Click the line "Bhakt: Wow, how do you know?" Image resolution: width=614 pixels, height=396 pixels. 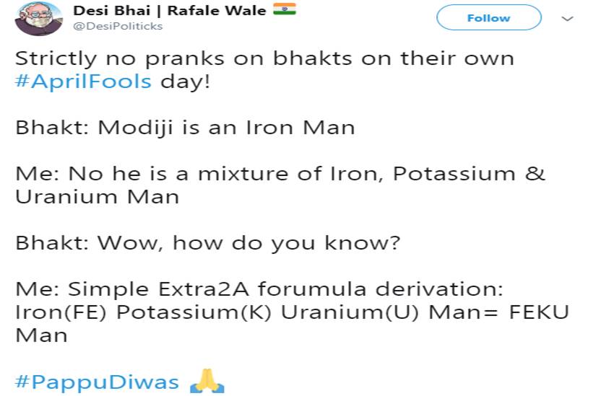(207, 243)
